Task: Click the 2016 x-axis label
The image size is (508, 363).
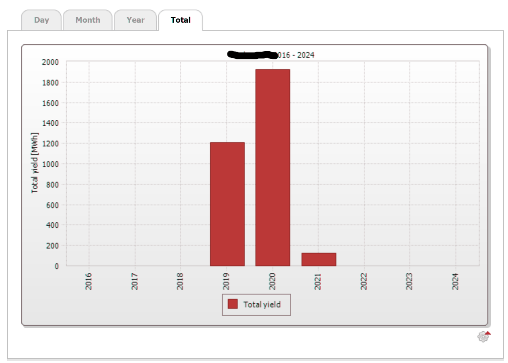Action: (x=89, y=280)
